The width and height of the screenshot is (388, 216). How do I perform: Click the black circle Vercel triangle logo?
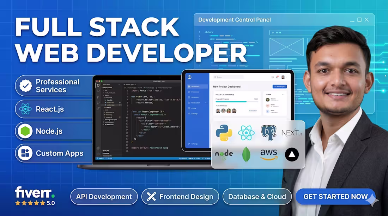[x=292, y=154]
